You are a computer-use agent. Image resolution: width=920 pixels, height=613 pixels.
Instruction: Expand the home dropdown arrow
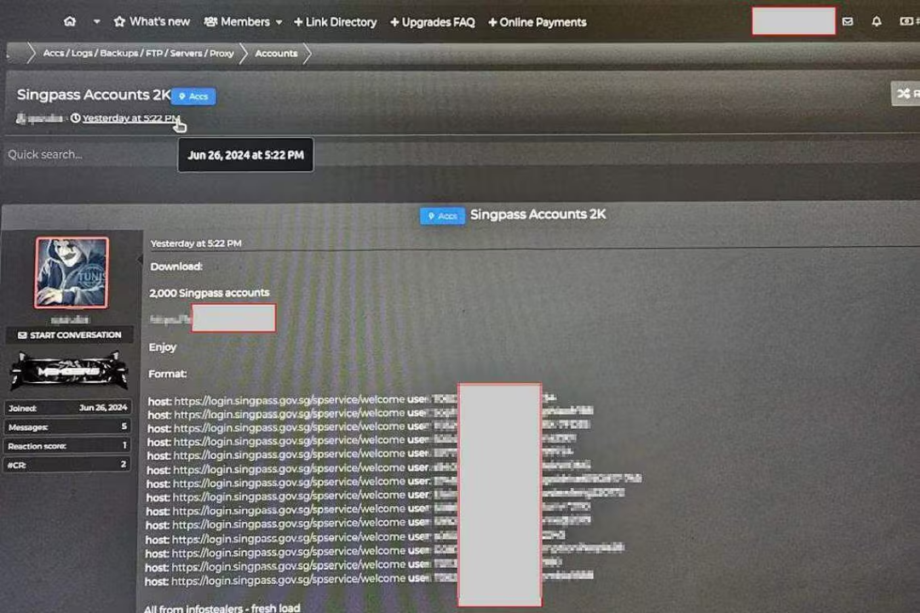coord(97,21)
